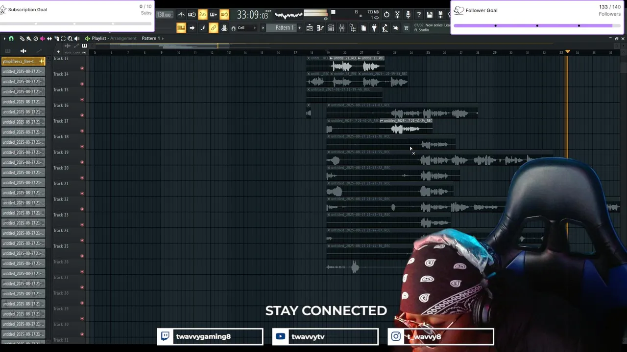
Task: Open the project copy/picker icon
Action: pos(363,28)
